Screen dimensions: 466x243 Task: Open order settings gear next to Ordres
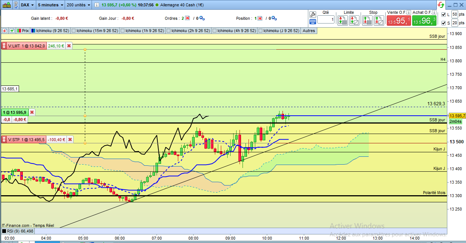202,18
